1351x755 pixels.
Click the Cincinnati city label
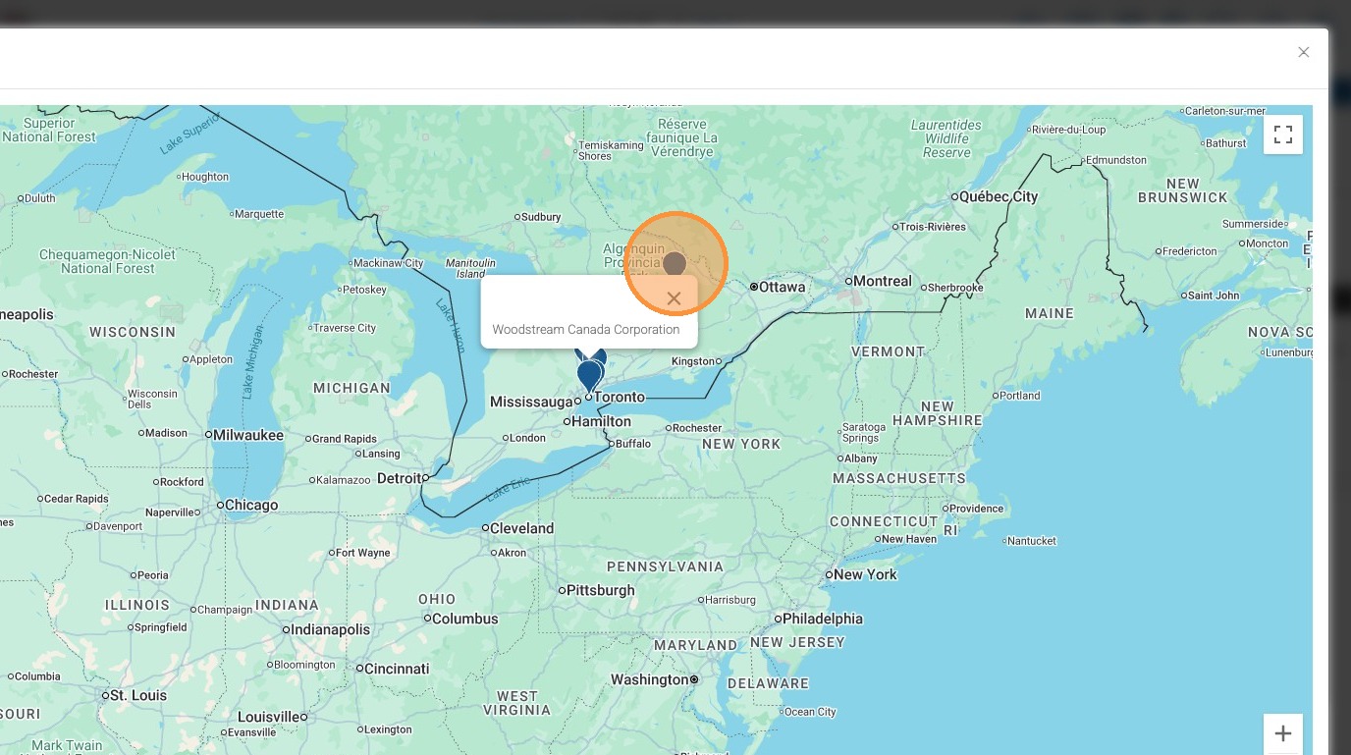tap(398, 669)
